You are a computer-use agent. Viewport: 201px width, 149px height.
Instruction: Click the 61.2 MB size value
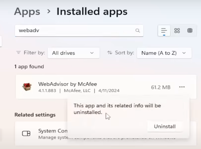coord(161,87)
